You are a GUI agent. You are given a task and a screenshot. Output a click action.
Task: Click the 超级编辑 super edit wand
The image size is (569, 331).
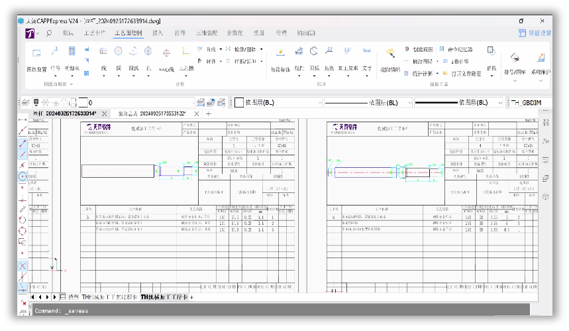click(390, 60)
